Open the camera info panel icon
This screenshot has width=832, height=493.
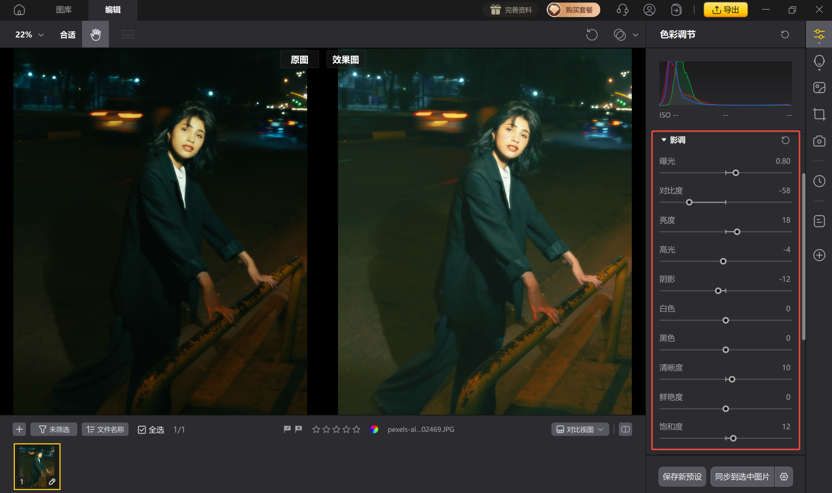pyautogui.click(x=819, y=141)
